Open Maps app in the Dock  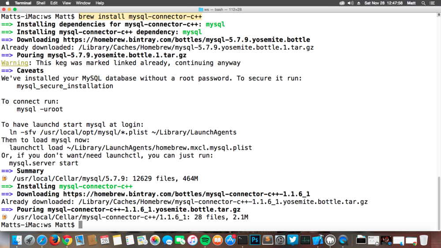(142, 240)
